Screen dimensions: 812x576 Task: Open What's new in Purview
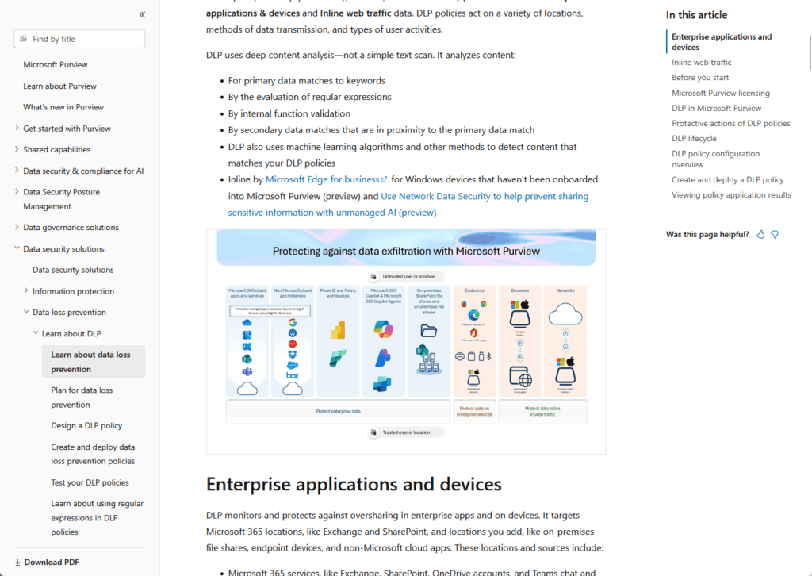pos(63,107)
